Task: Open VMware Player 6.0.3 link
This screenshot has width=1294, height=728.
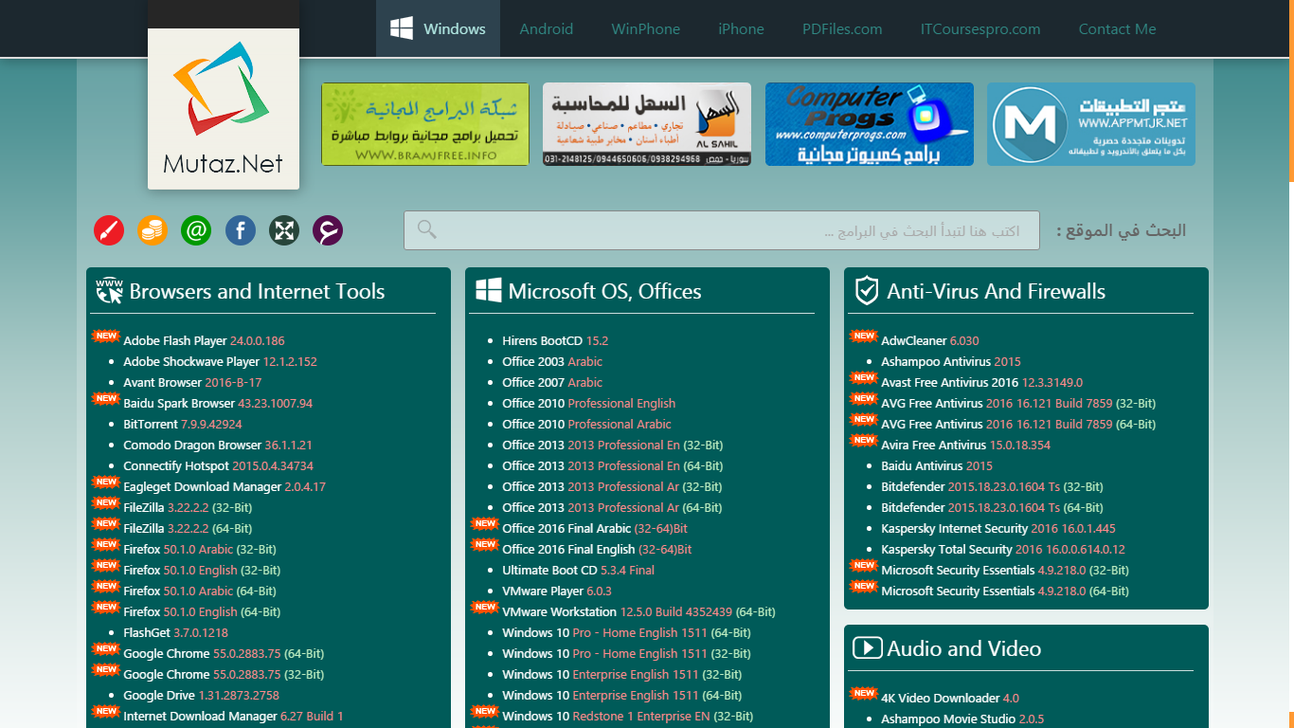Action: tap(557, 591)
